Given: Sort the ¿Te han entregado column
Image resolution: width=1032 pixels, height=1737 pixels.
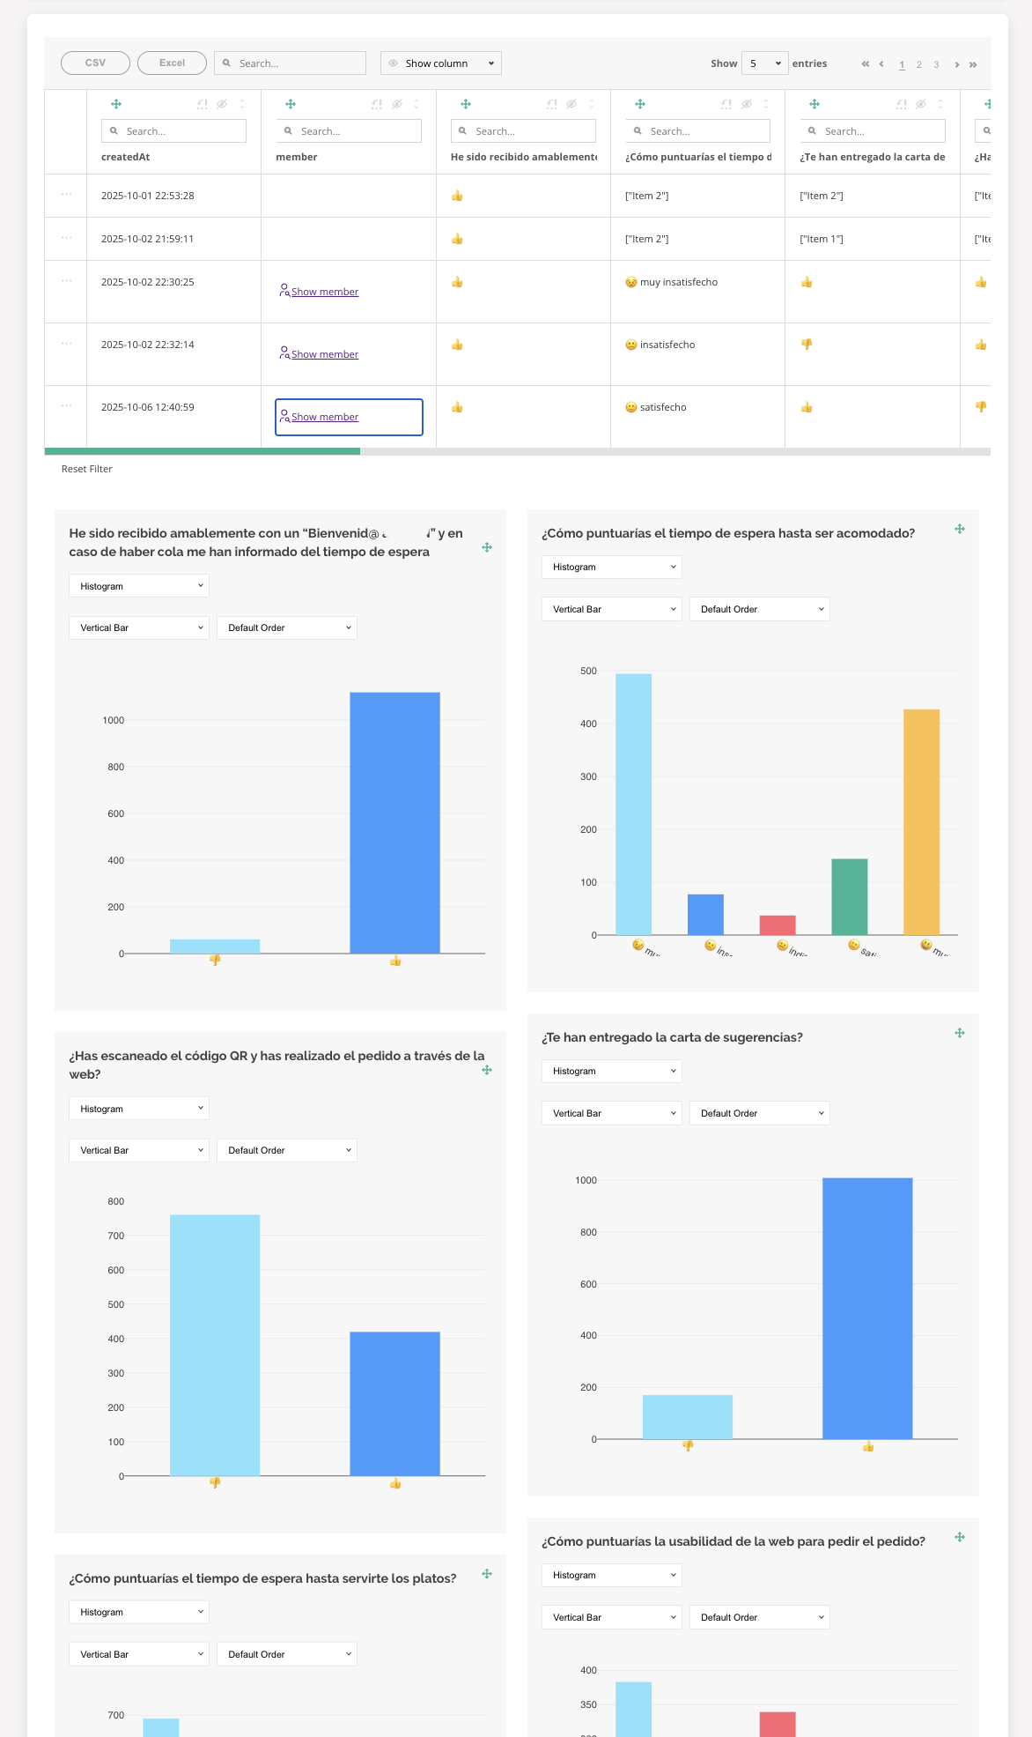Looking at the screenshot, I should 940,104.
